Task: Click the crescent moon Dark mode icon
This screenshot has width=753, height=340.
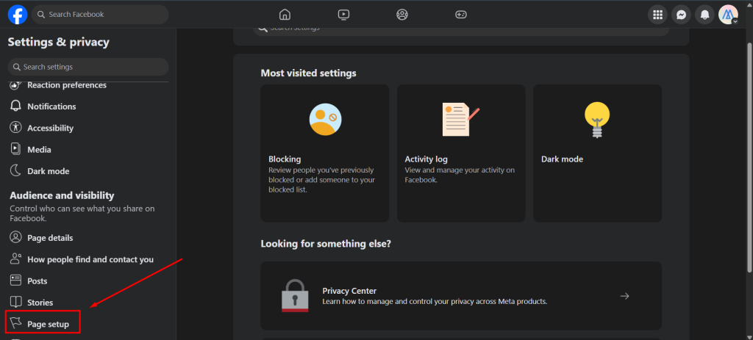Action: [x=16, y=170]
